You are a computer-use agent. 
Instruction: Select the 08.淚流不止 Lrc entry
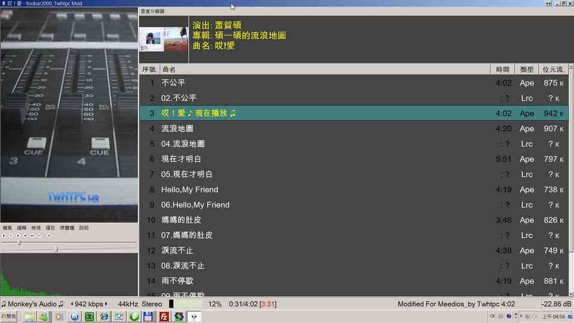click(x=353, y=266)
